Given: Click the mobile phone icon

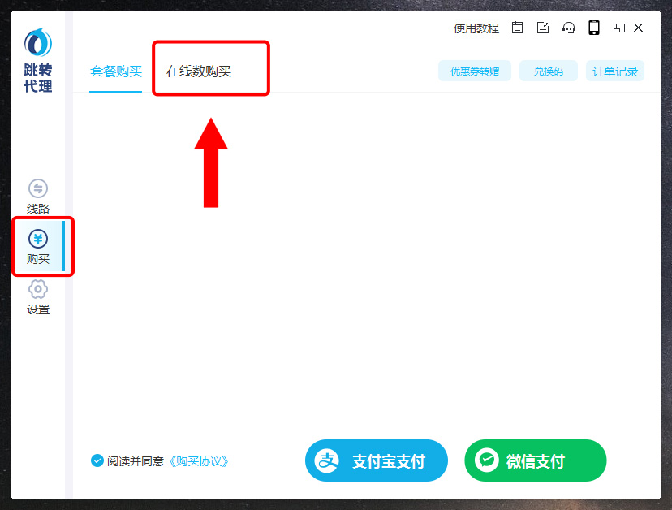Looking at the screenshot, I should click(594, 28).
